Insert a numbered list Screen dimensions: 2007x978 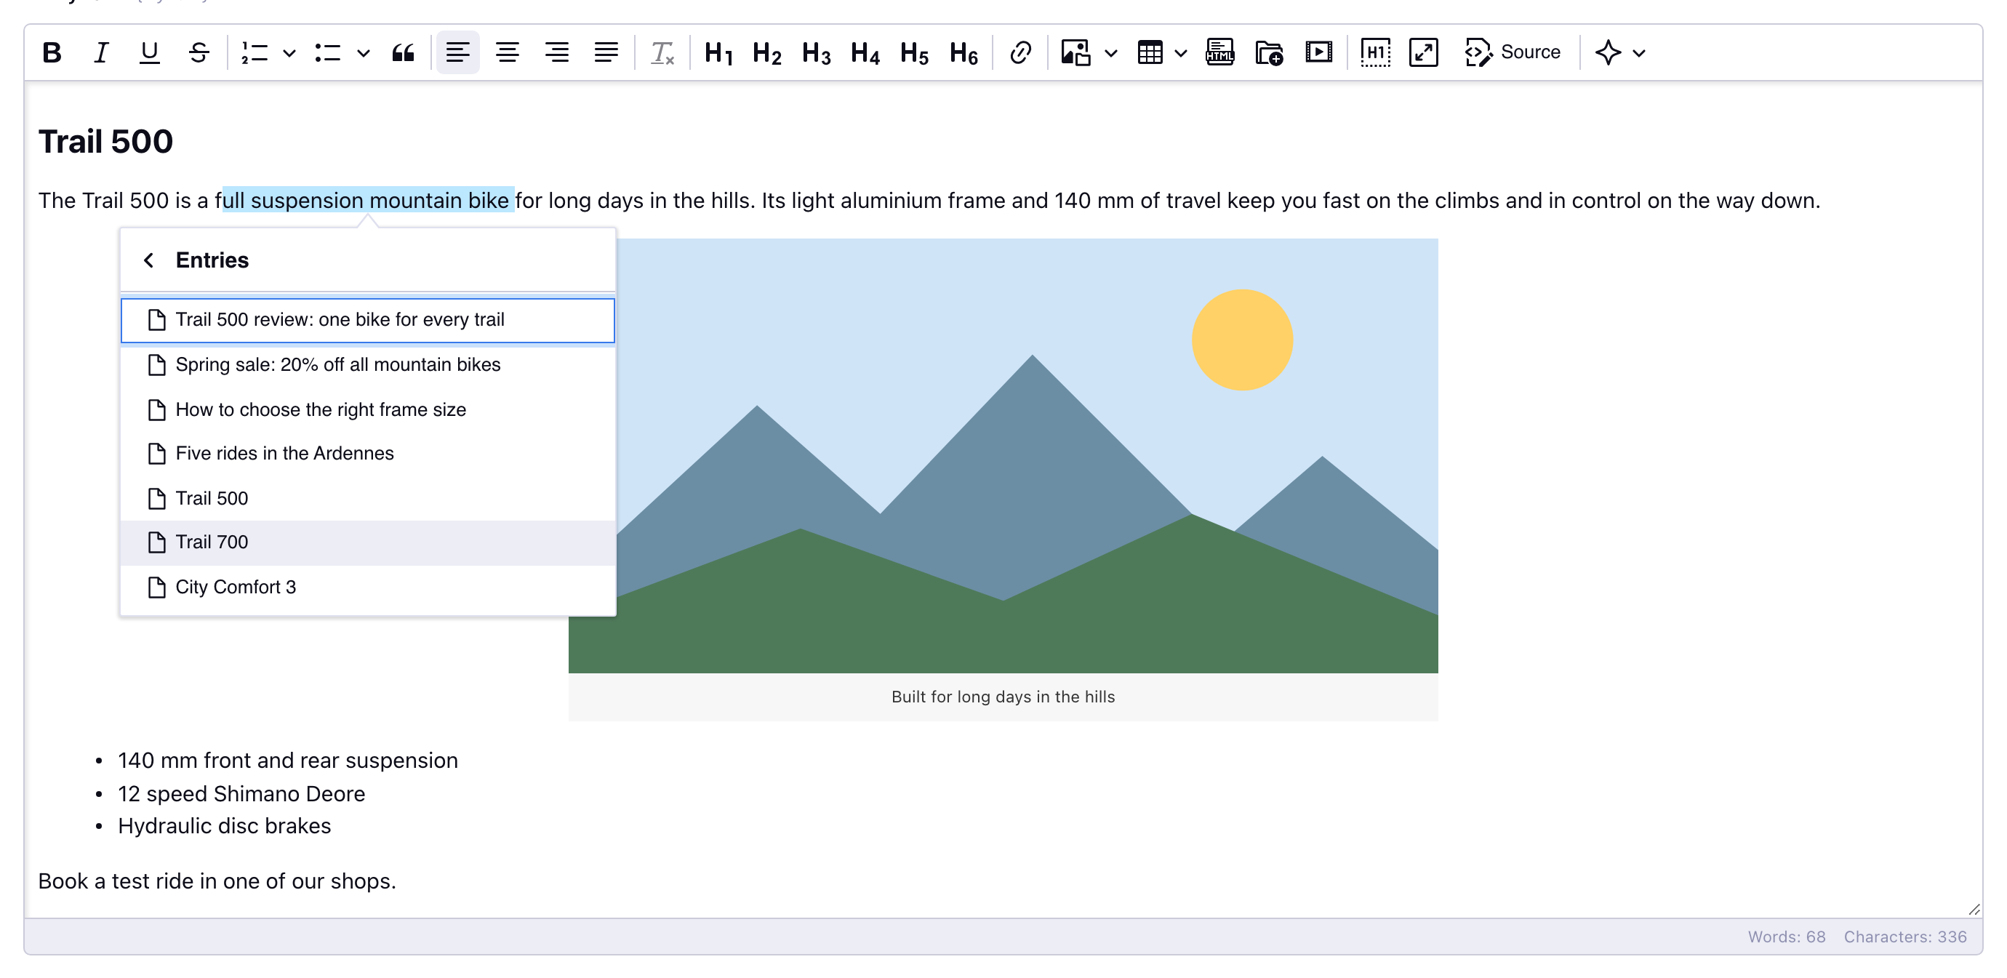pyautogui.click(x=255, y=53)
